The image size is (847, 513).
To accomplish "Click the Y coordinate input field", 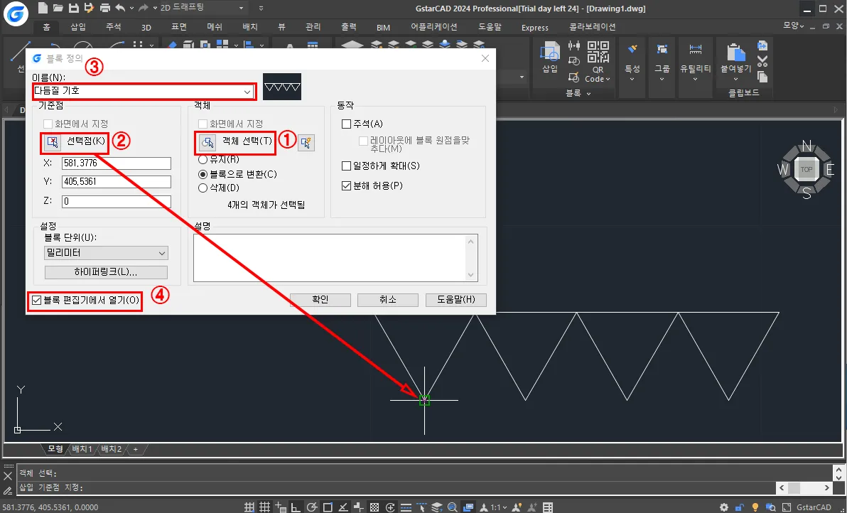I will [x=116, y=182].
